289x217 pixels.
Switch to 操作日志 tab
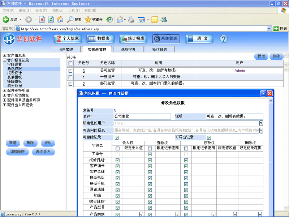pyautogui.click(x=160, y=50)
